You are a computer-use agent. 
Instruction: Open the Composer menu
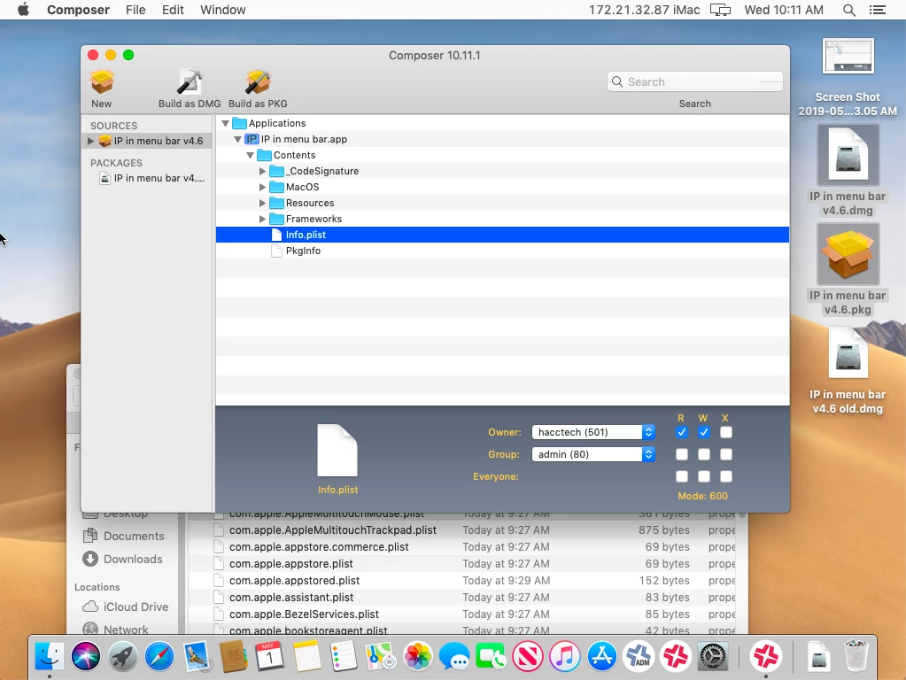pos(78,10)
